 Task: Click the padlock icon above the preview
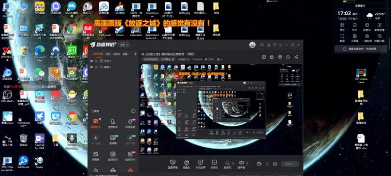click(272, 57)
